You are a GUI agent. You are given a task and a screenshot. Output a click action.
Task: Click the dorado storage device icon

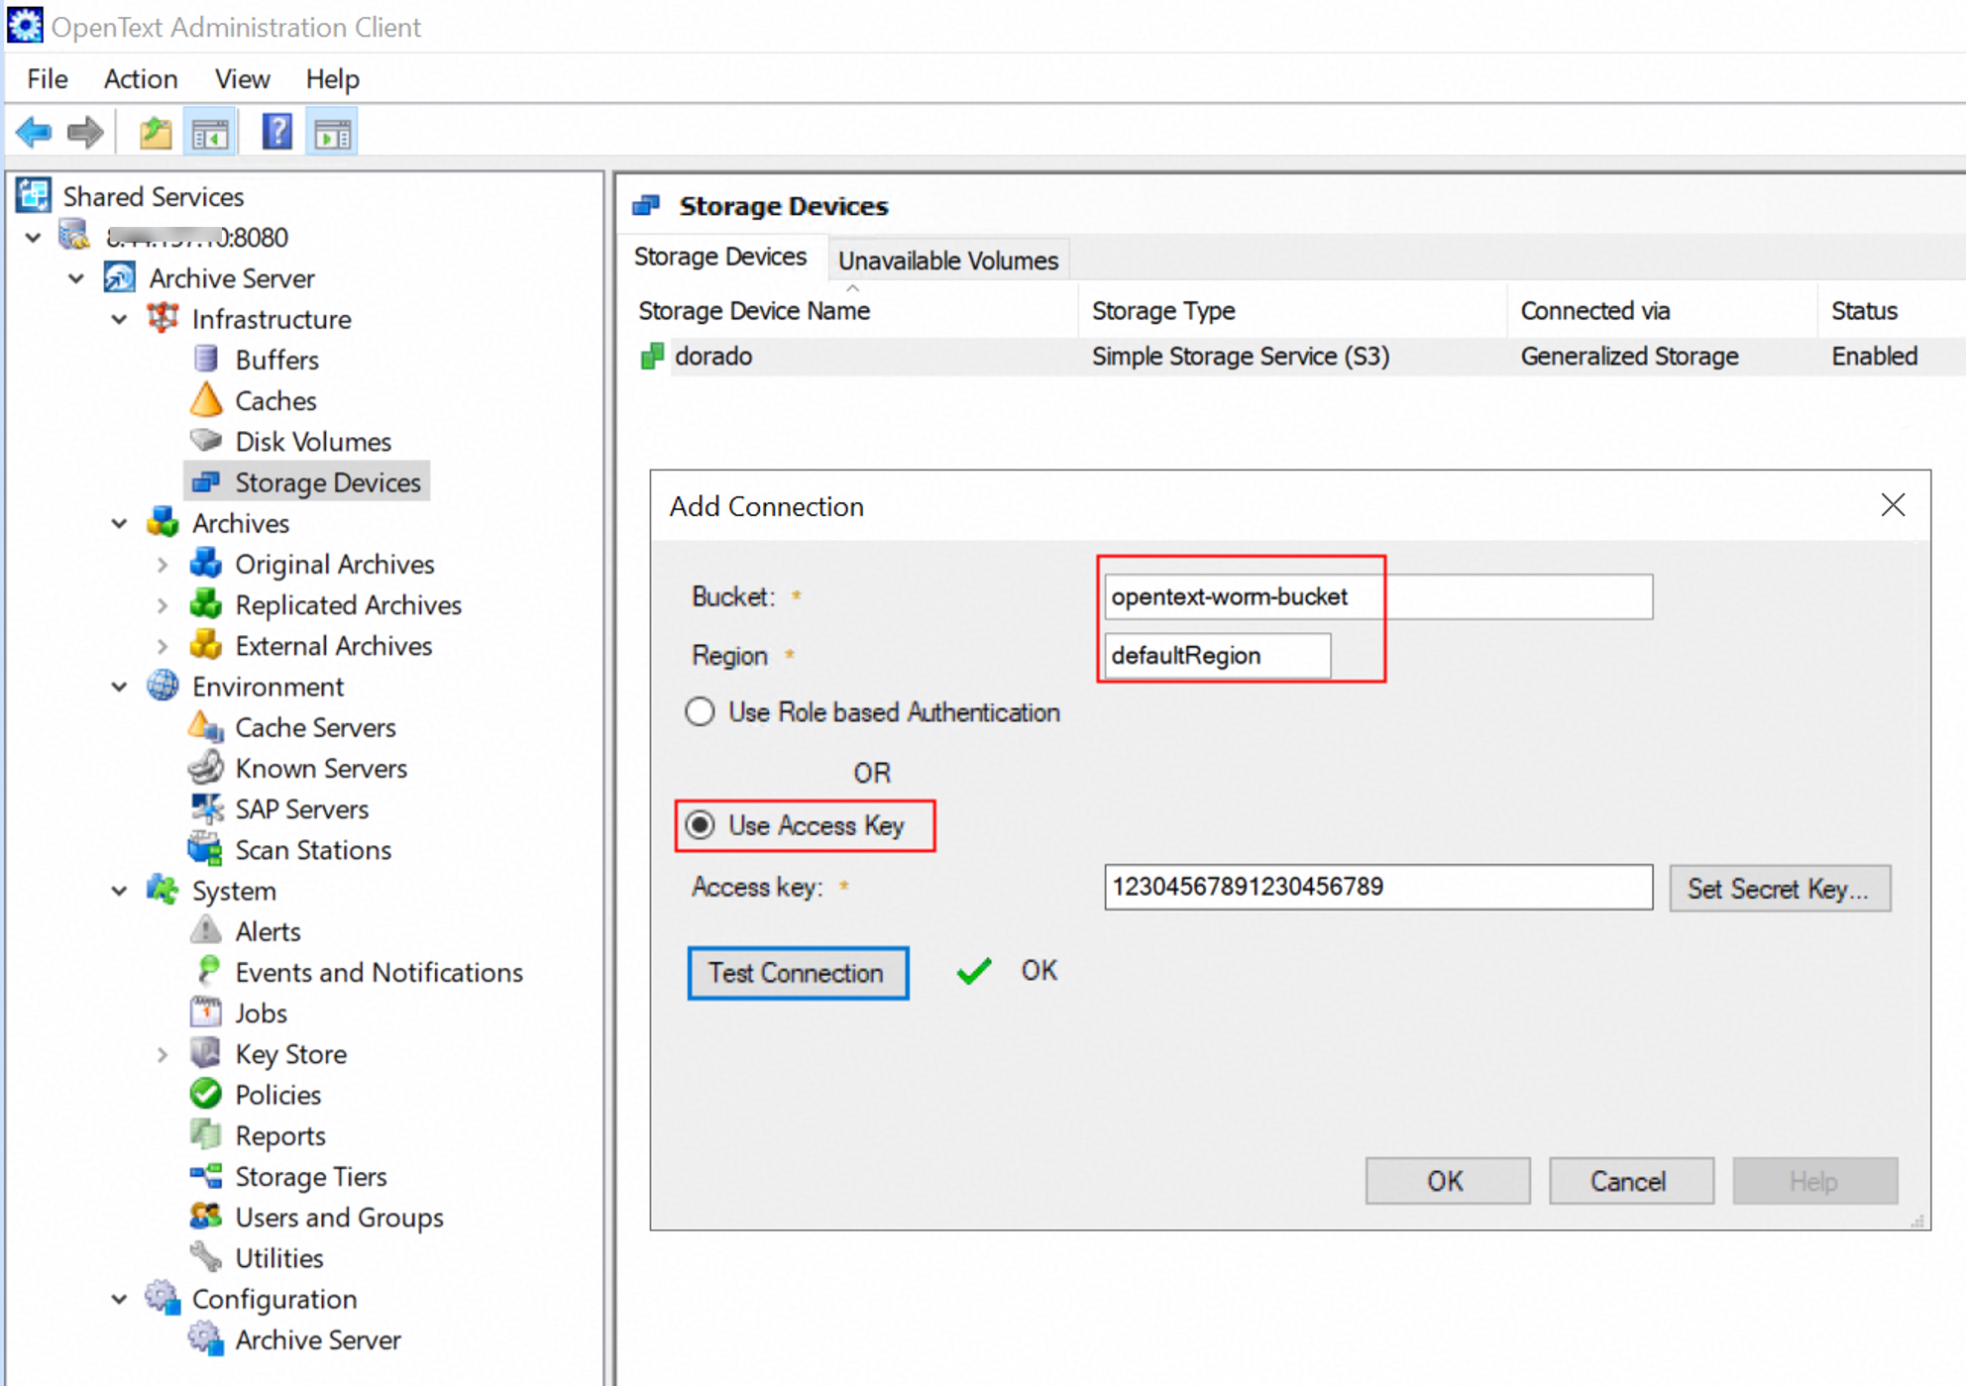pyautogui.click(x=652, y=356)
